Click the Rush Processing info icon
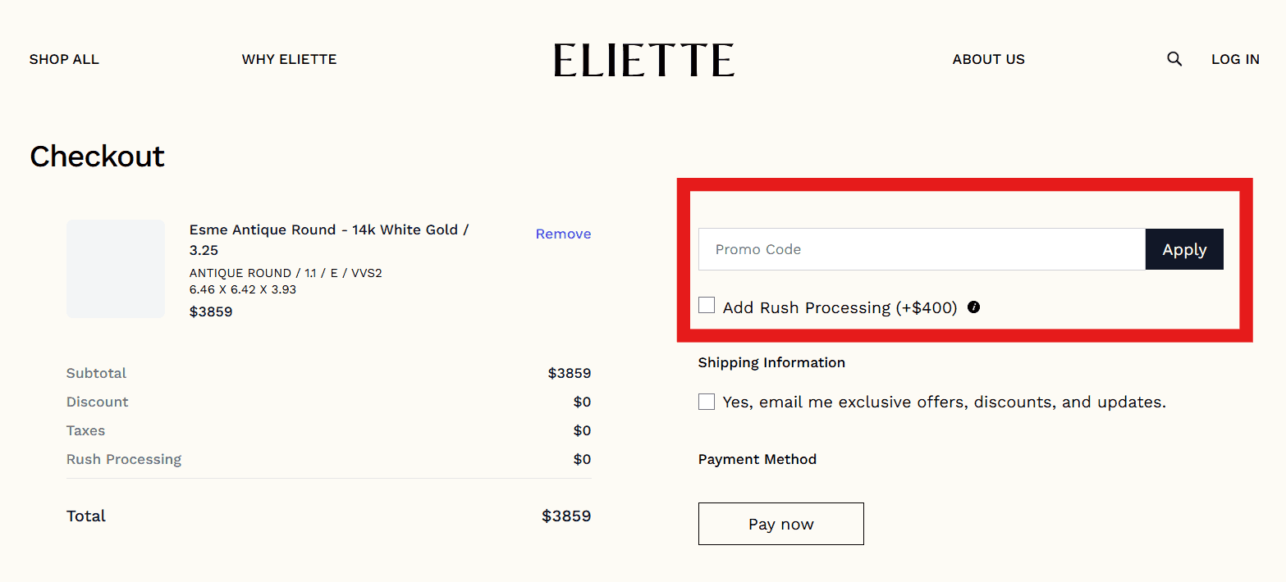The width and height of the screenshot is (1286, 582). coord(973,307)
